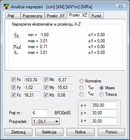This screenshot has width=130, height=140.
Task: Click the Pomoc help button
Action: (111, 132)
